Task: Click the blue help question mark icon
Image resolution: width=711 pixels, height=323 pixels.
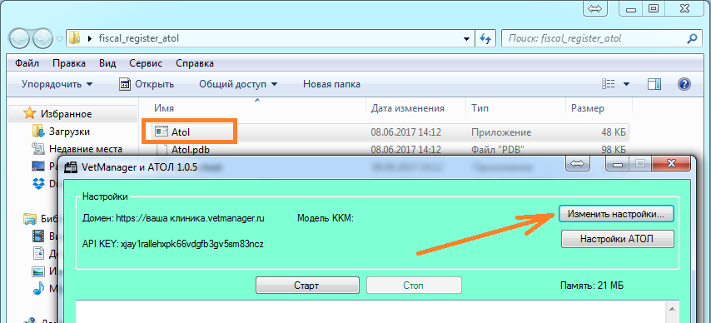Action: tap(684, 84)
